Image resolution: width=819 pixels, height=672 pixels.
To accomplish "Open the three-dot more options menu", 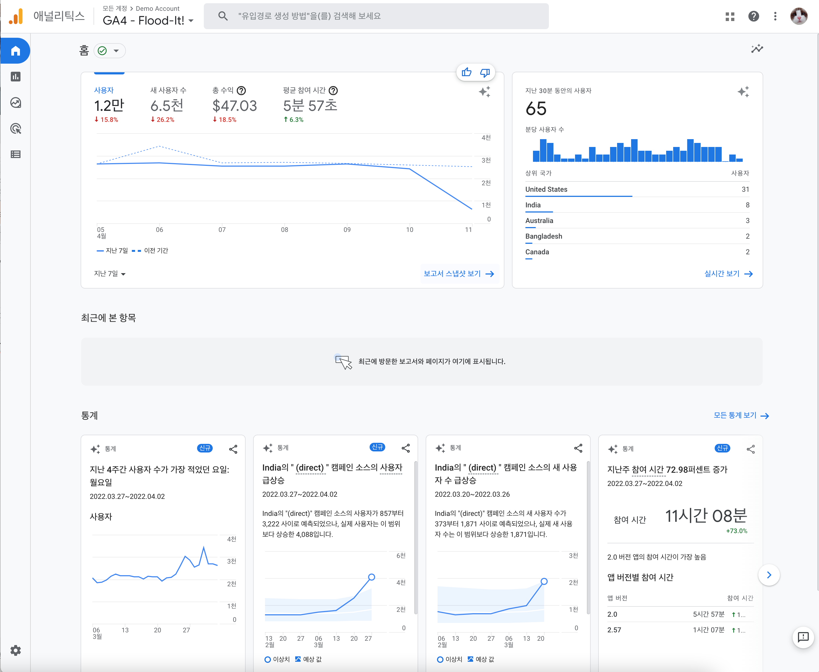I will click(x=775, y=16).
